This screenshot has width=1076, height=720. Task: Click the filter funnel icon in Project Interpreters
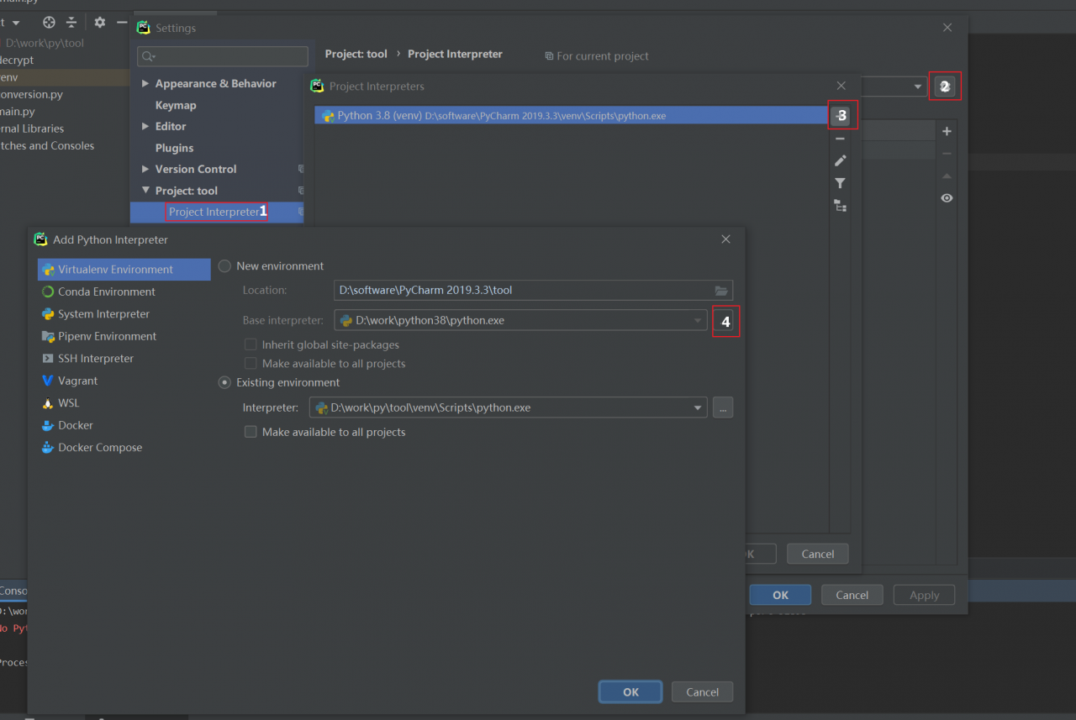[x=840, y=183]
